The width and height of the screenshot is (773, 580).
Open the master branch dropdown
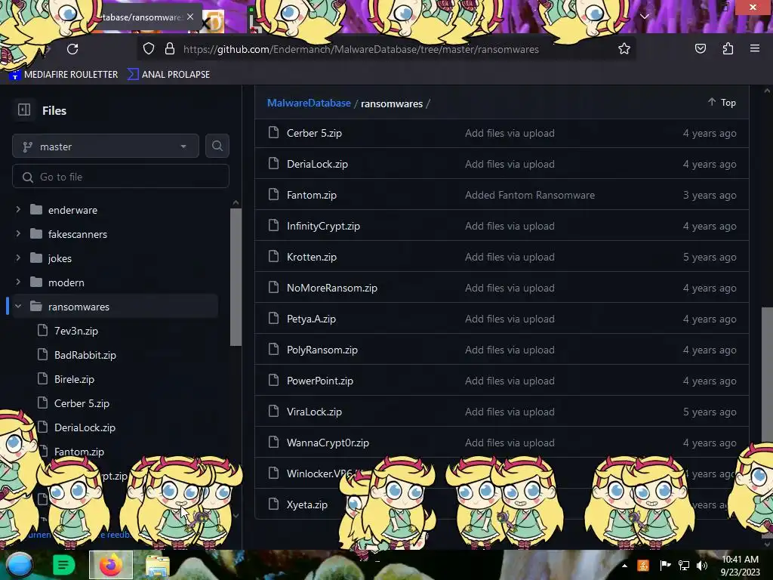(x=106, y=146)
